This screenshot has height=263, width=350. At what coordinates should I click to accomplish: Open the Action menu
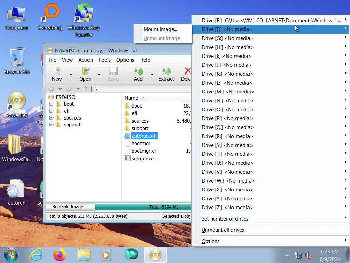coord(85,60)
